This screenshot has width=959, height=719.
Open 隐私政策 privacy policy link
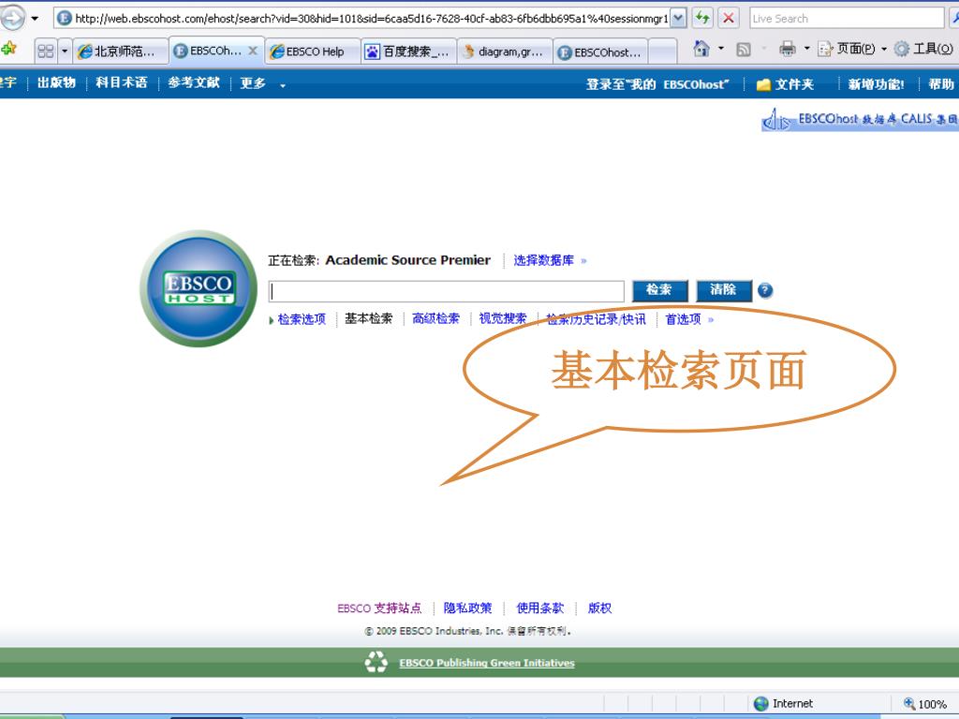[x=467, y=609]
